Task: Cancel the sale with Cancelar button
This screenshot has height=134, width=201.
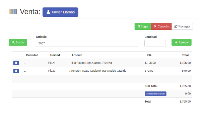Action: (161, 26)
